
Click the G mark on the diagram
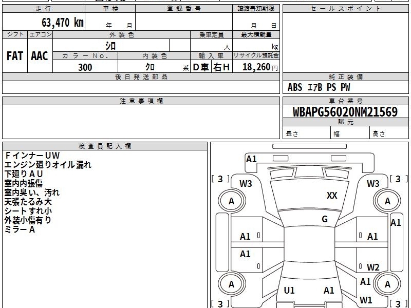click(x=325, y=219)
